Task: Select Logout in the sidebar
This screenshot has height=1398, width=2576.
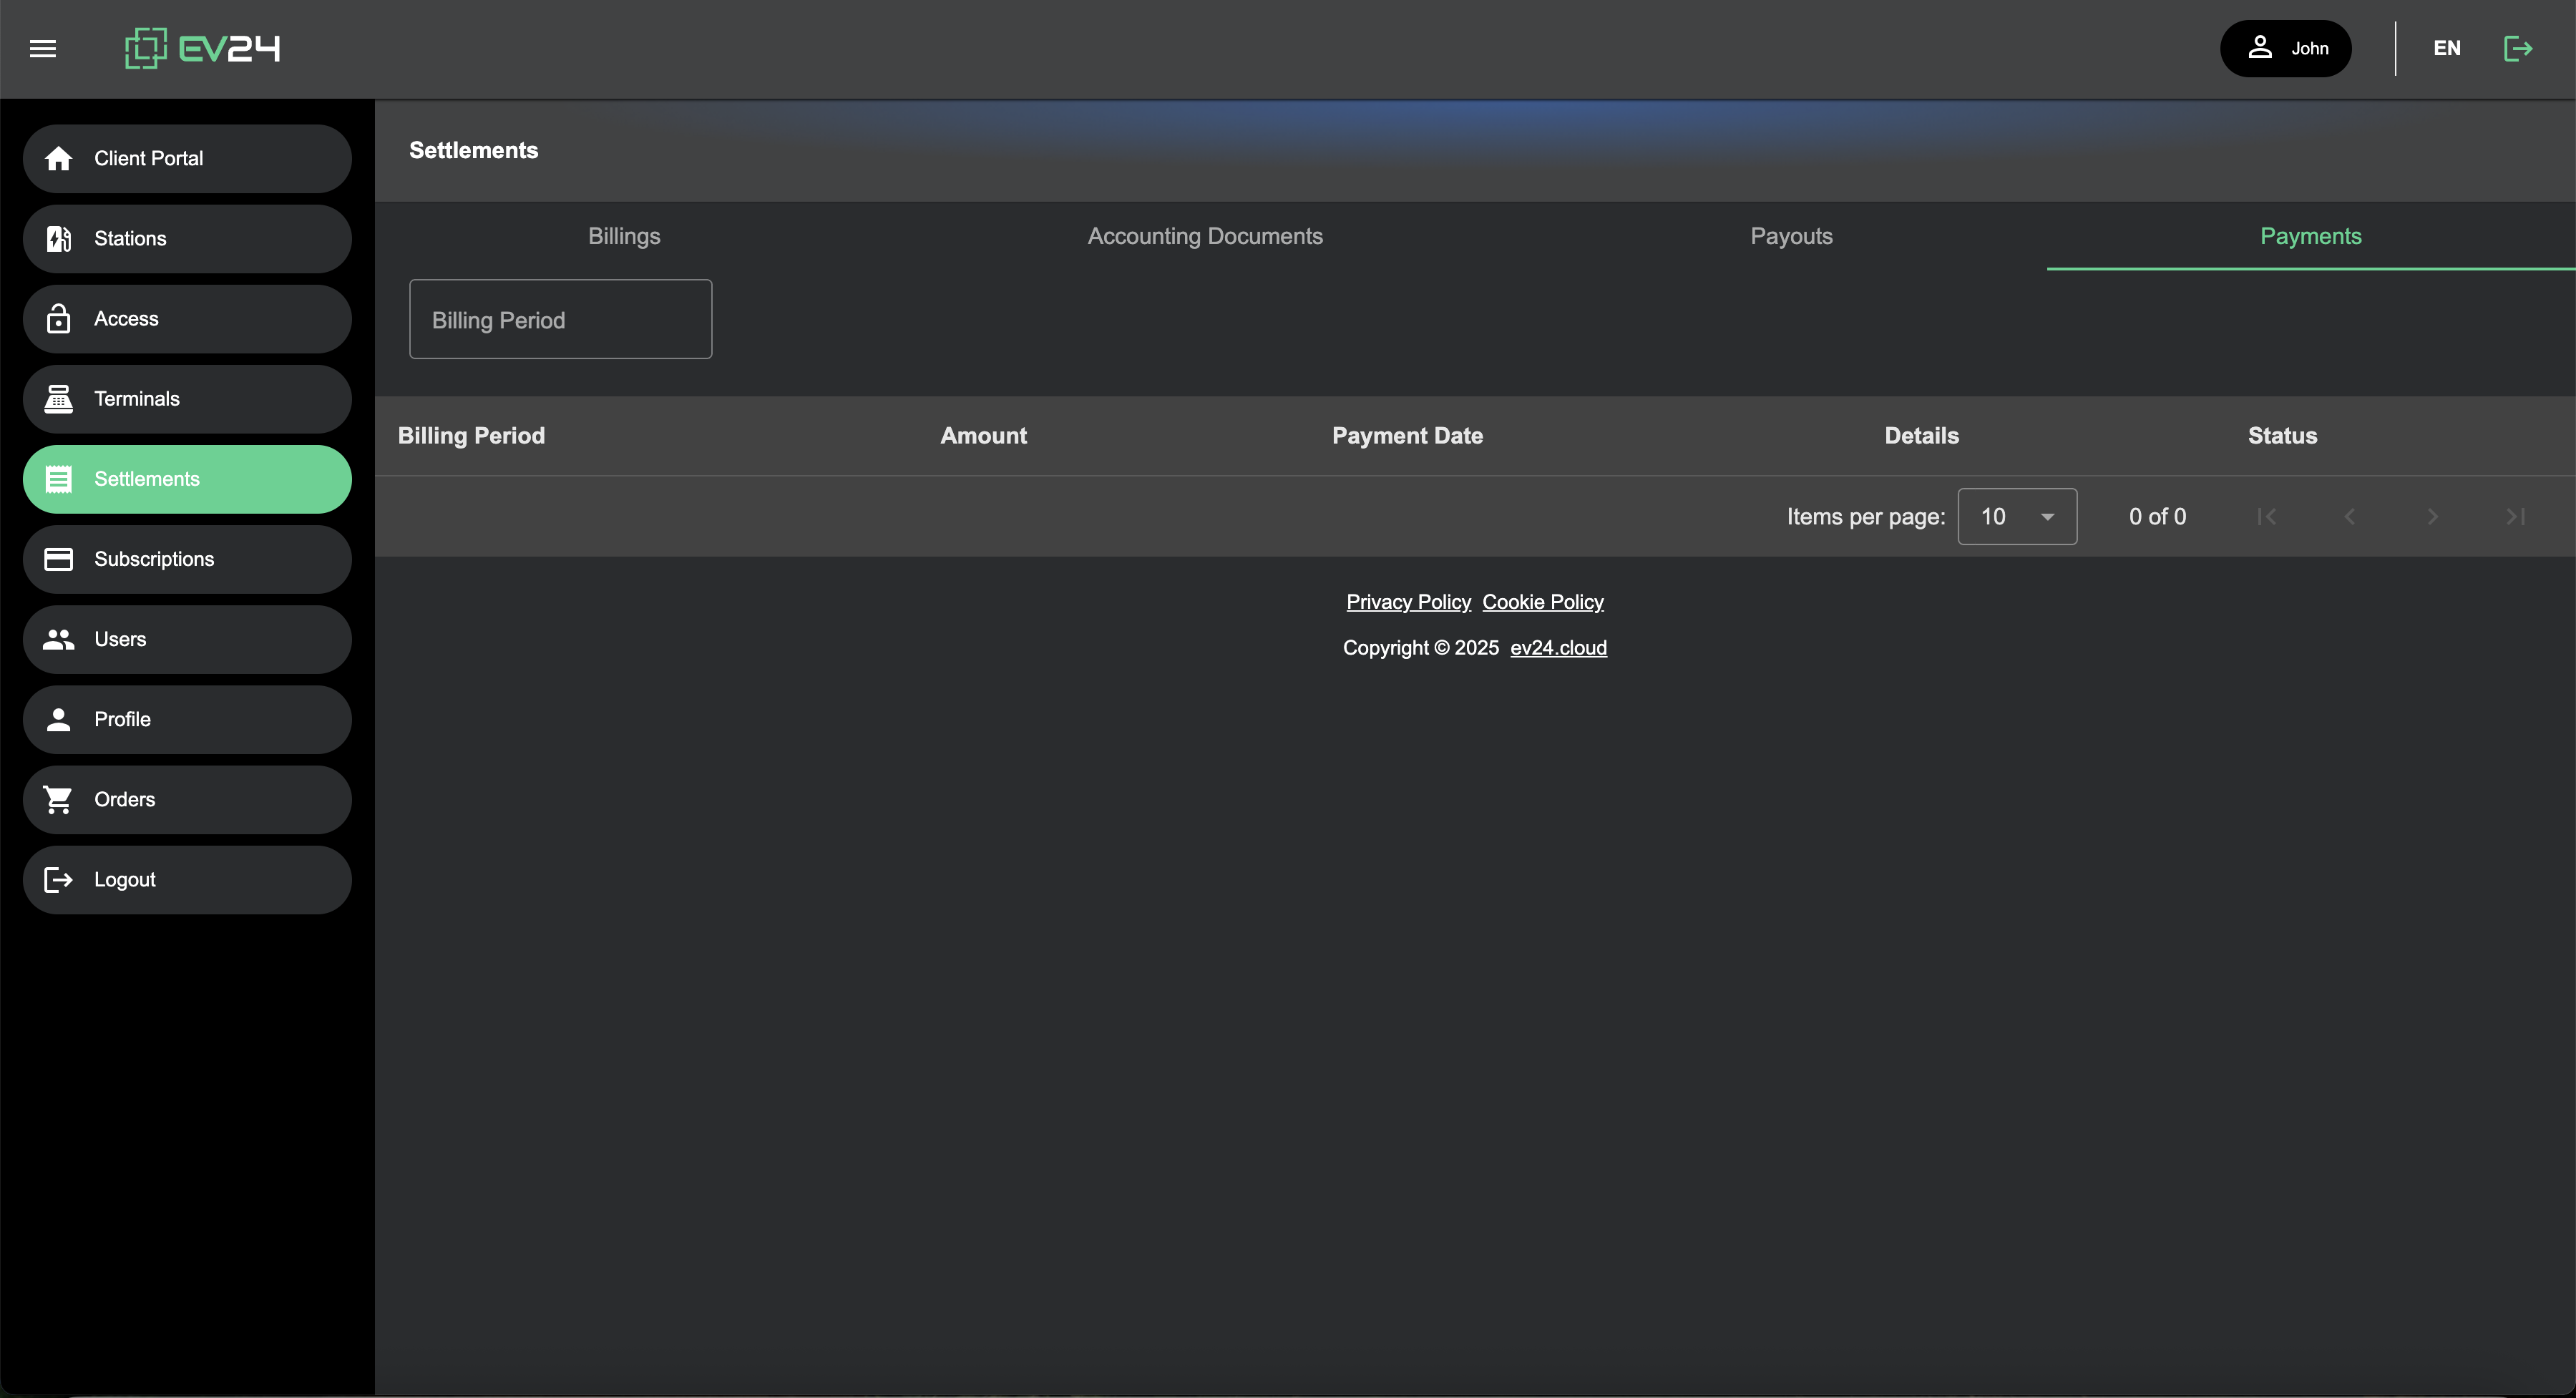Action: tap(124, 879)
